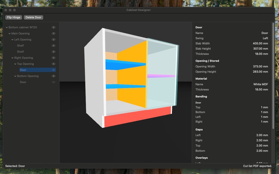Viewport: 279px width, 174px height.
Task: Select the Door label under Bottom Opening
Action: click(x=23, y=82)
